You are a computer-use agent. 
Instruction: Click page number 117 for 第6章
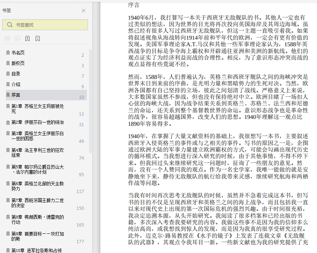(80, 191)
